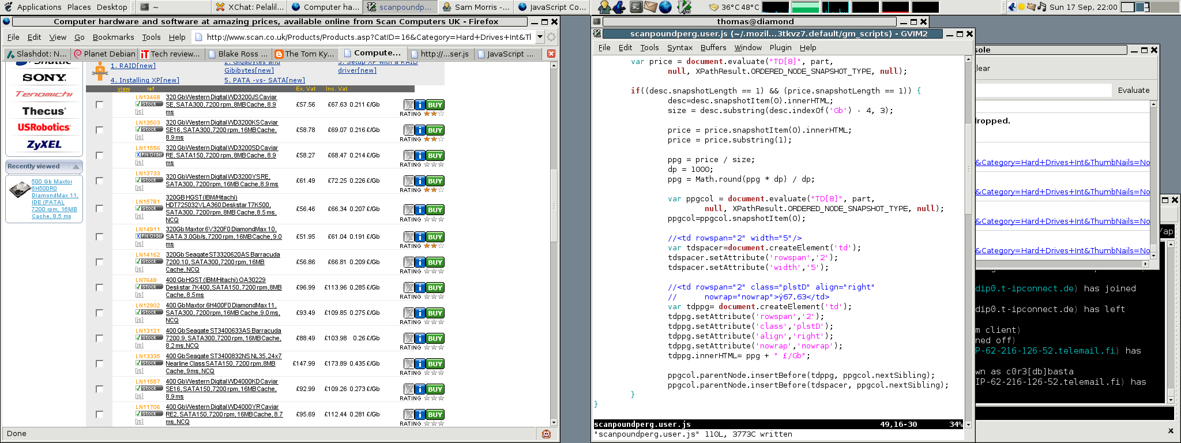Screen dimensions: 1181x443
Task: Open the Syntax menu in GVim
Action: pyautogui.click(x=679, y=48)
